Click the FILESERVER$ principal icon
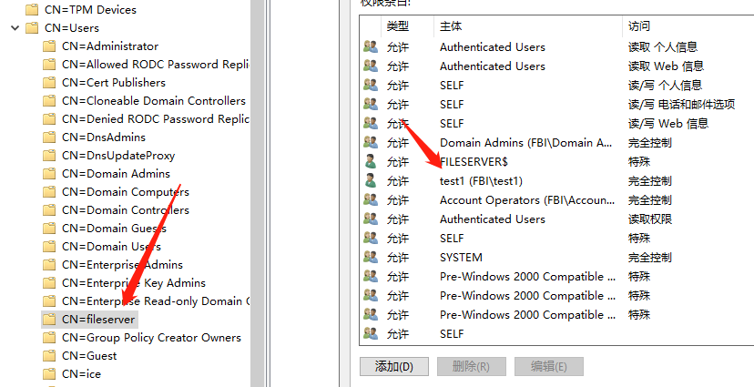The width and height of the screenshot is (754, 387). [371, 161]
